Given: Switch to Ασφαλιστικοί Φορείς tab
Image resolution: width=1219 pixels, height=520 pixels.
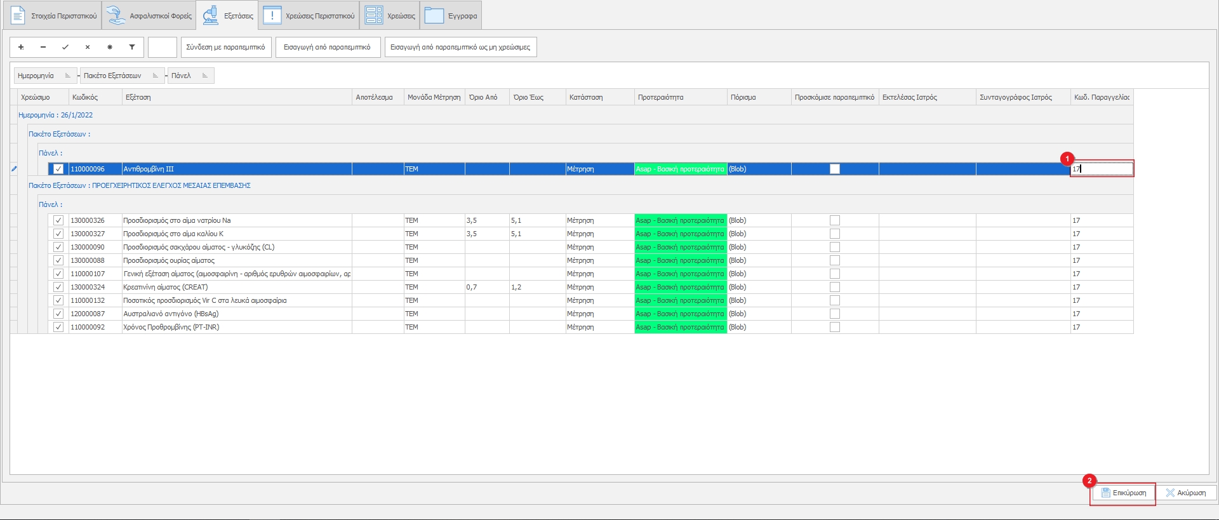Looking at the screenshot, I should click(149, 15).
